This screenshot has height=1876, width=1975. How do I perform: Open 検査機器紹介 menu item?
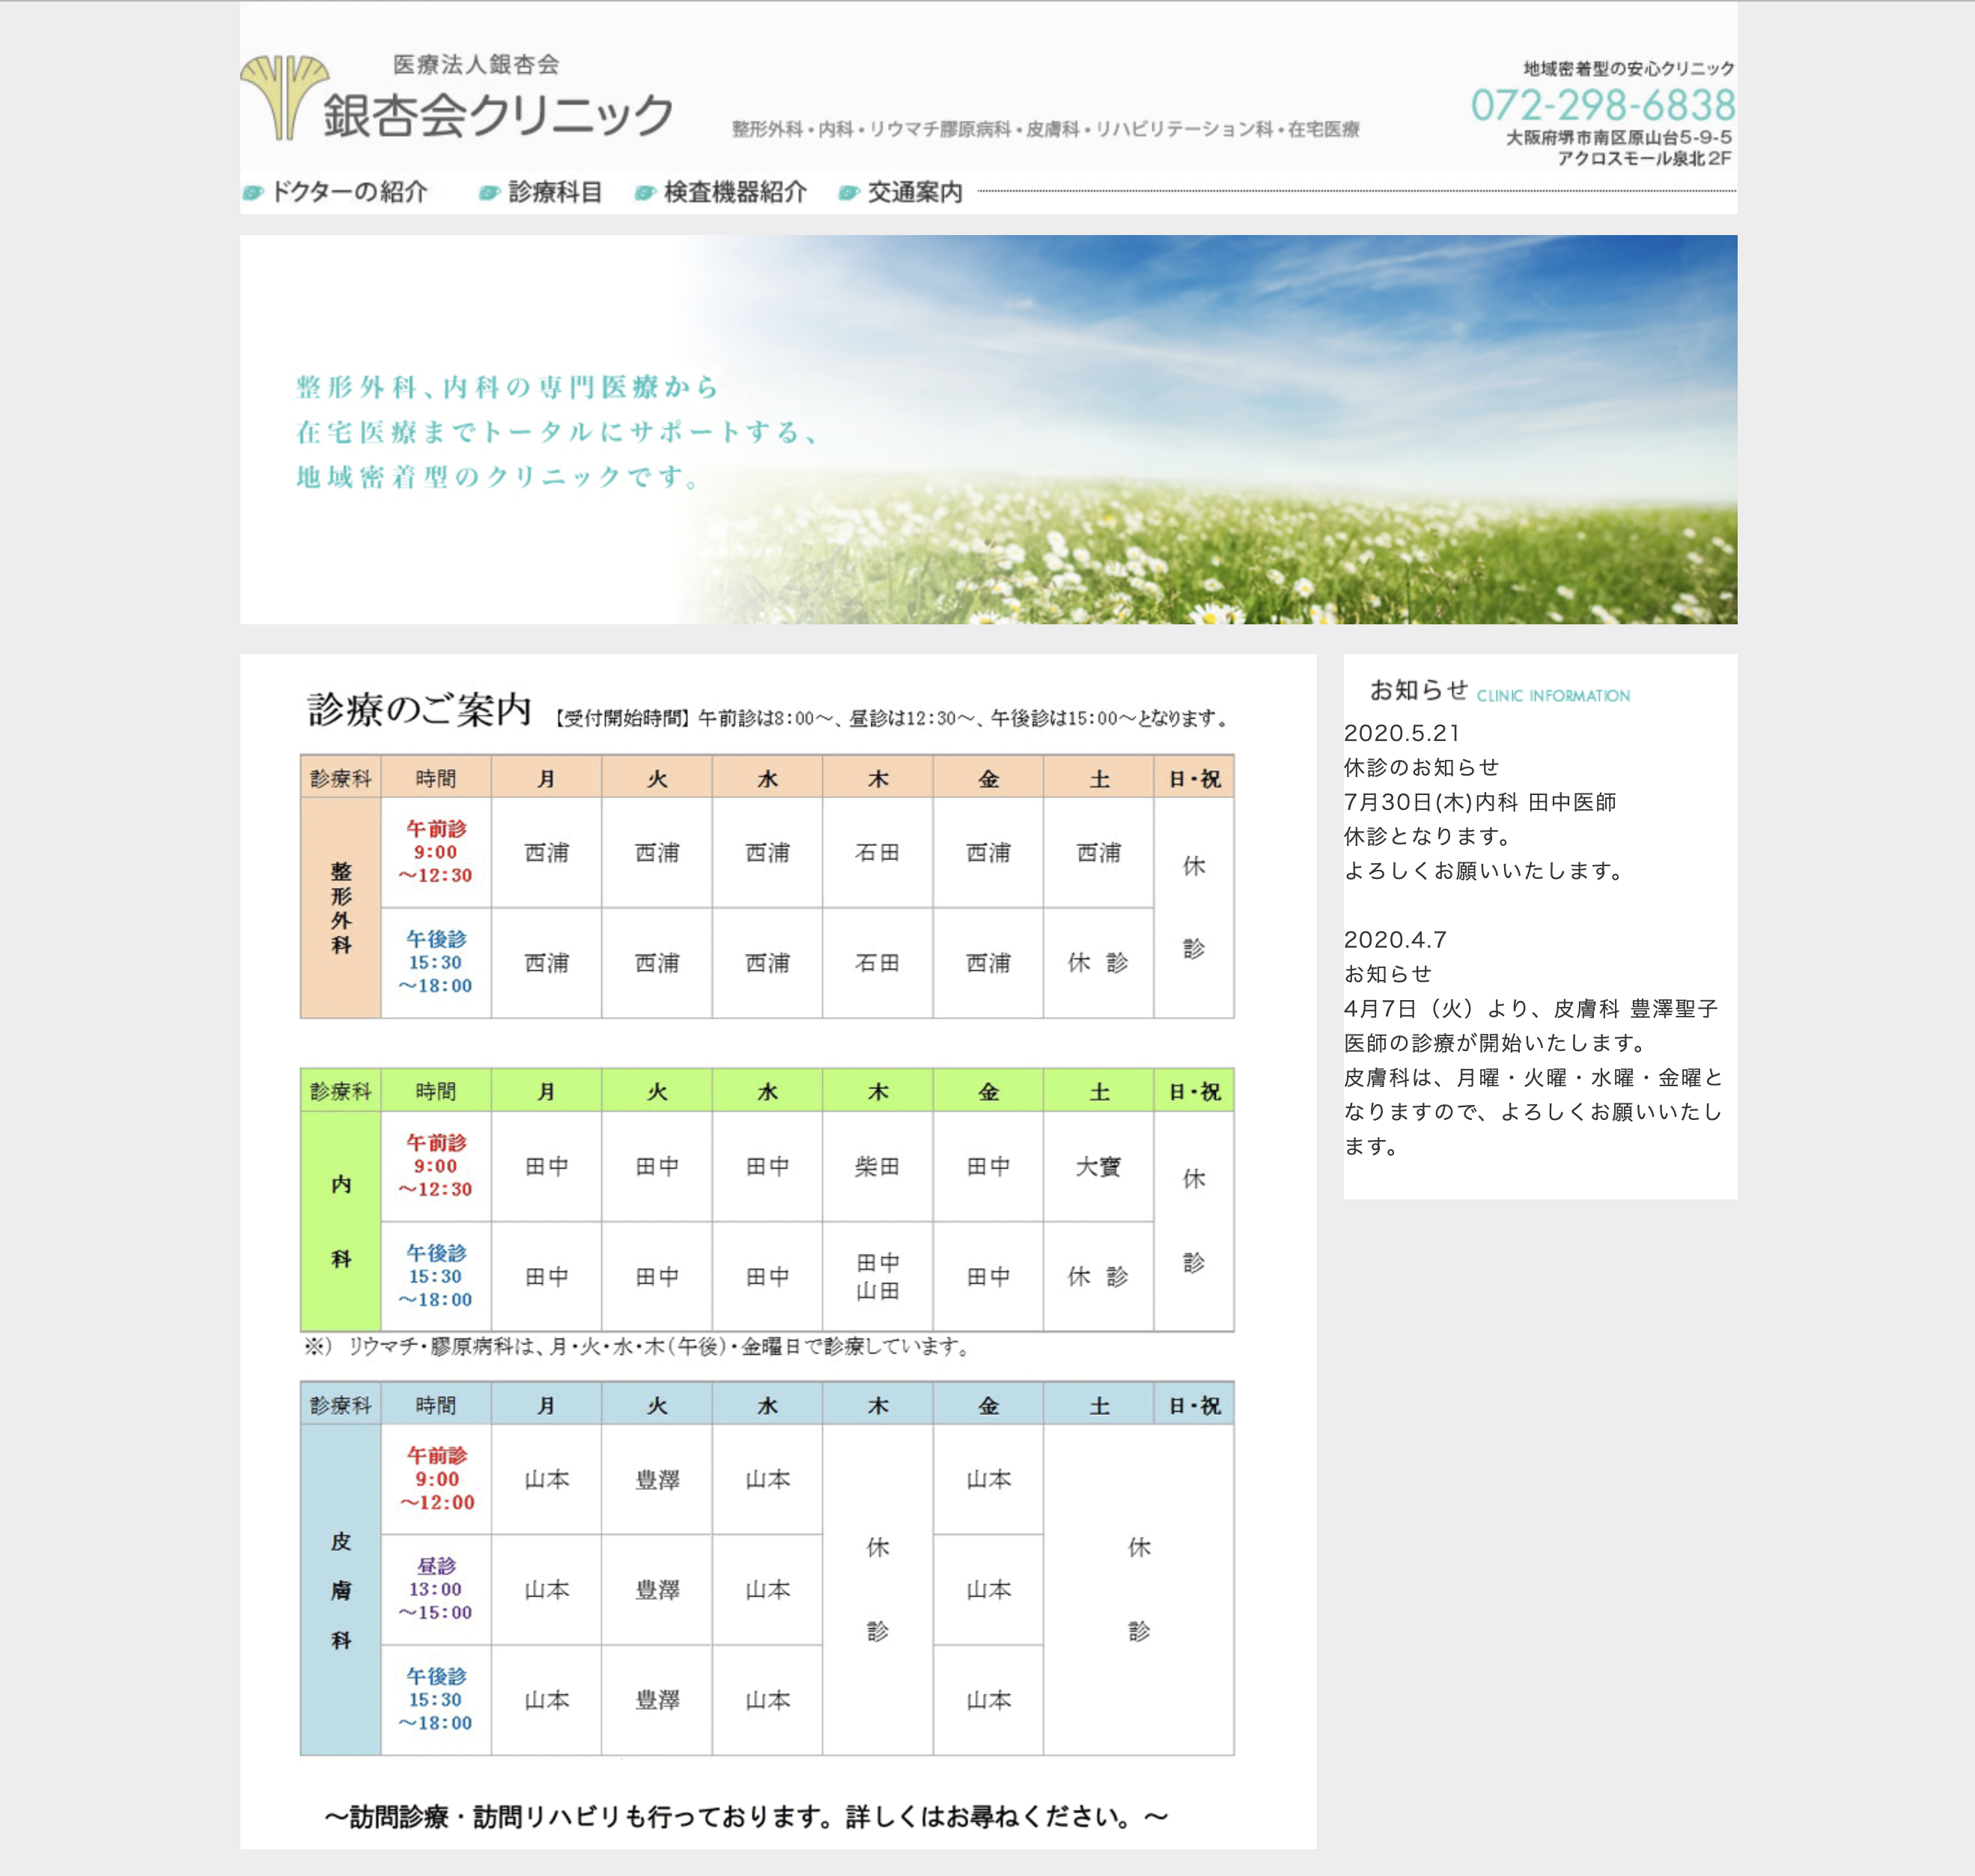[x=735, y=192]
